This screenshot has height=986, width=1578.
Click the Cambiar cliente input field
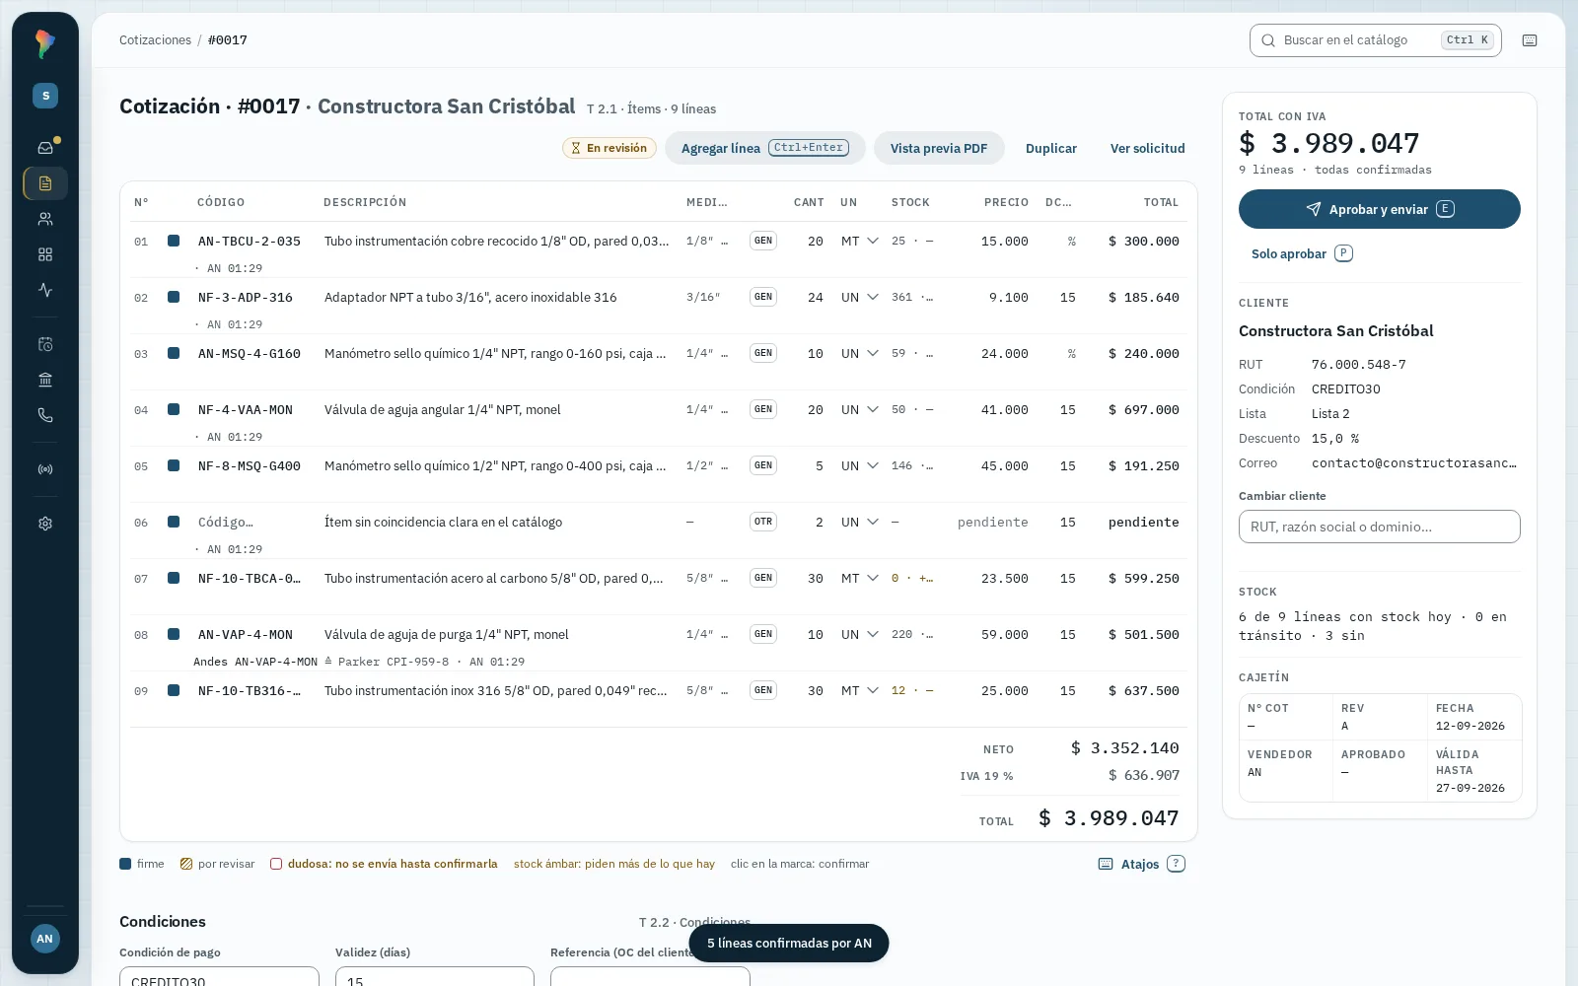tap(1380, 527)
